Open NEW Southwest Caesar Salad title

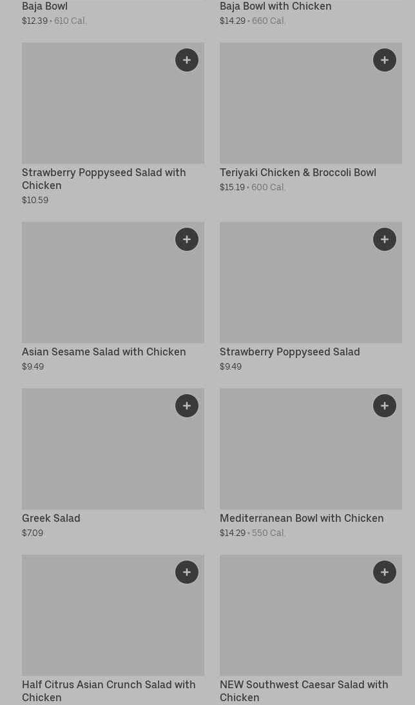(304, 691)
